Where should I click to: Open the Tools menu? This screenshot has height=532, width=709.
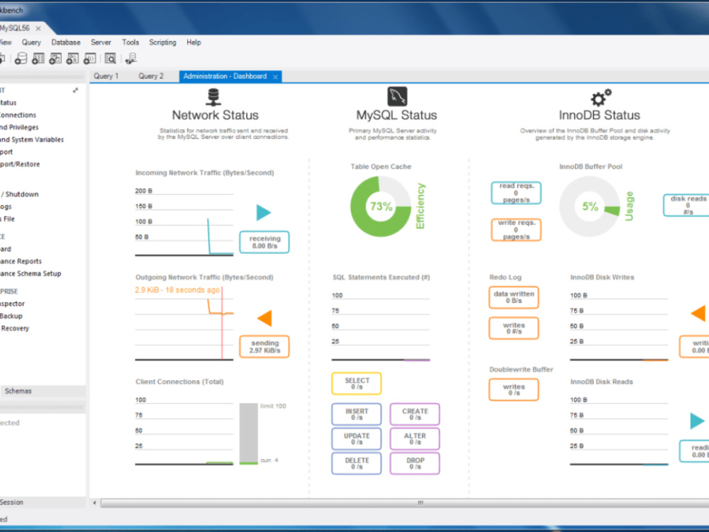130,42
